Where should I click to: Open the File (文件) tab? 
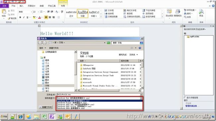4,6
